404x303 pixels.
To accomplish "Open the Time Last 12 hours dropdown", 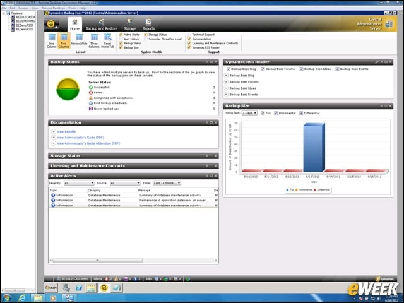I will coord(167,183).
